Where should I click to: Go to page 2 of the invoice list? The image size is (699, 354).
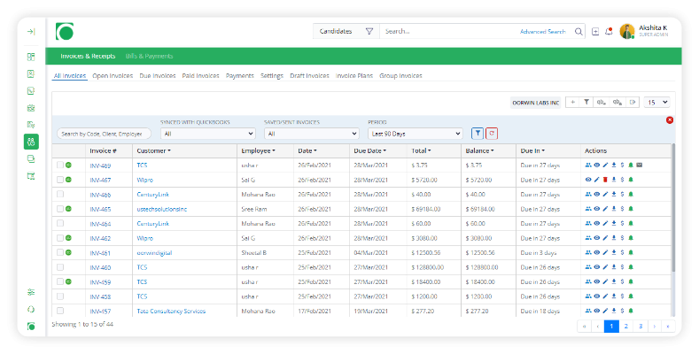coord(625,327)
